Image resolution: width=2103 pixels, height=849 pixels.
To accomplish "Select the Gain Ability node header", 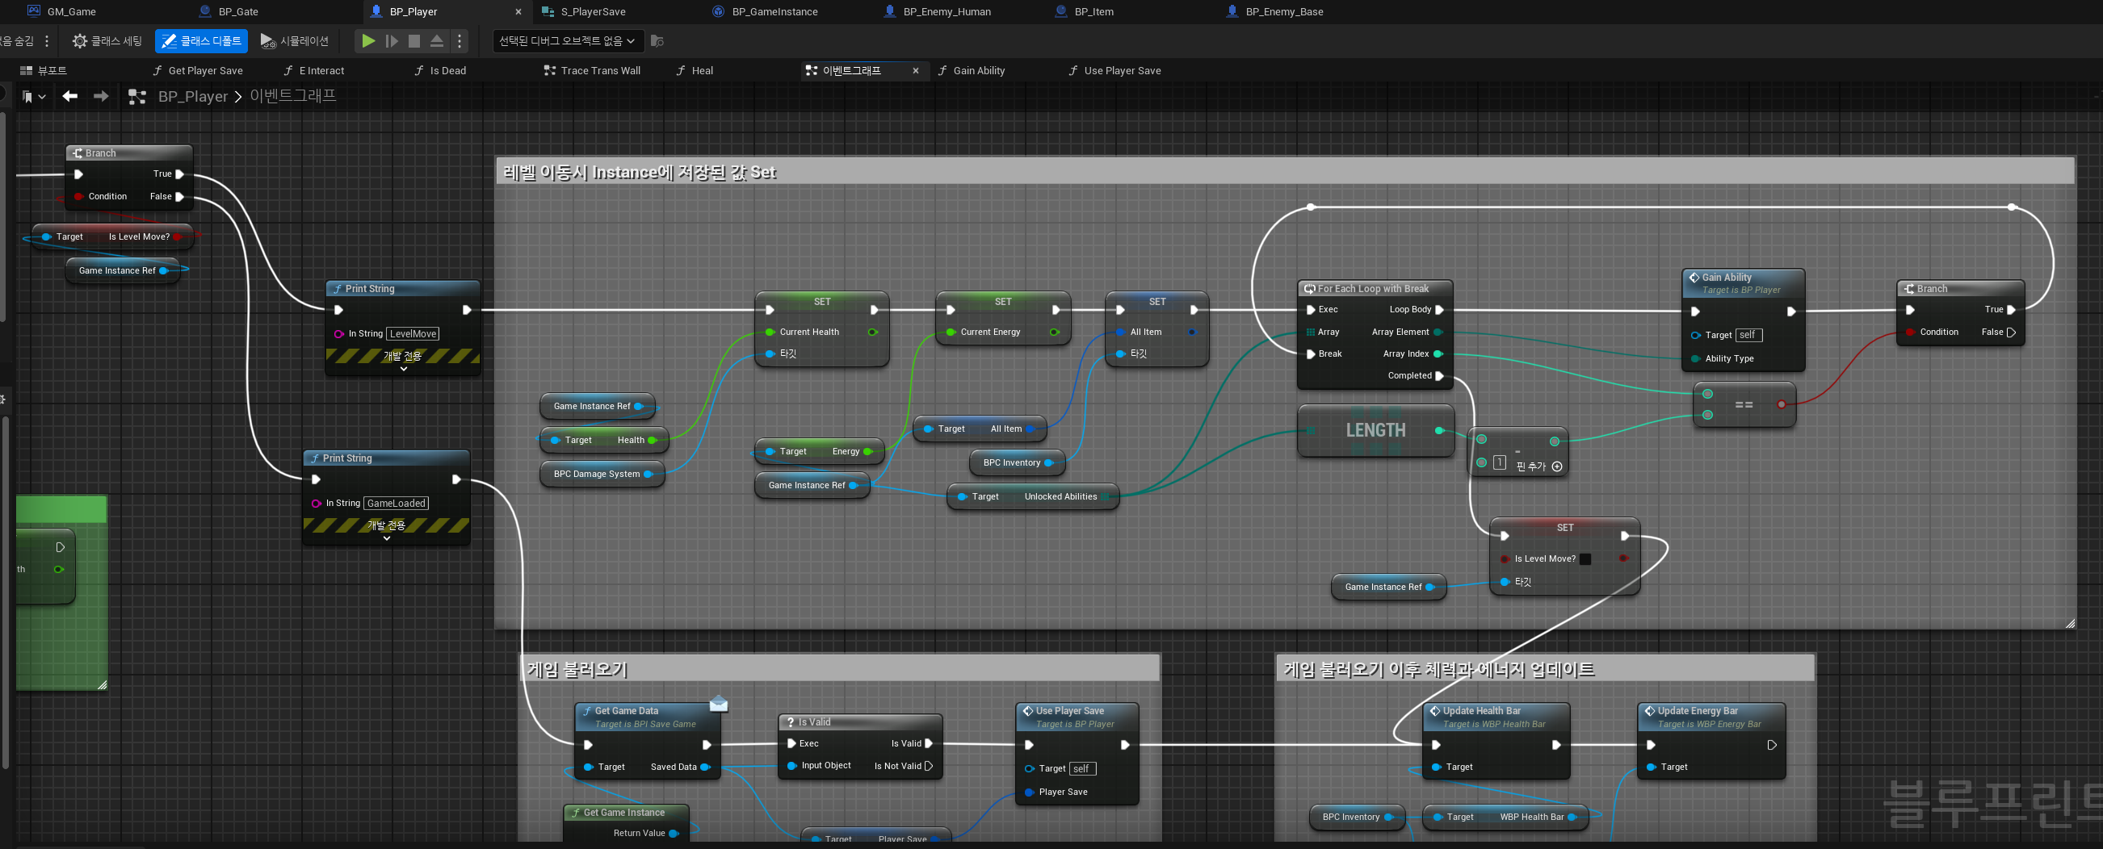I will point(1743,283).
